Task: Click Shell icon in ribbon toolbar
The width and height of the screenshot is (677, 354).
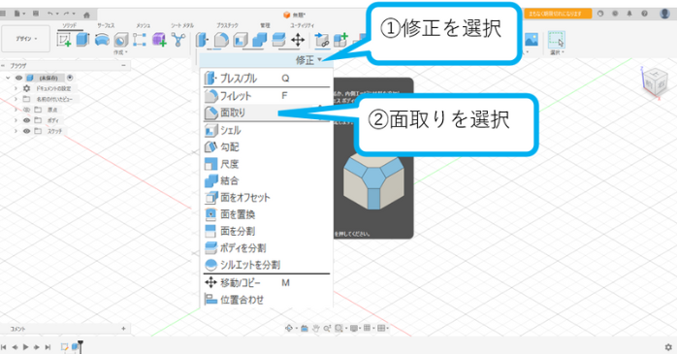Action: click(241, 40)
